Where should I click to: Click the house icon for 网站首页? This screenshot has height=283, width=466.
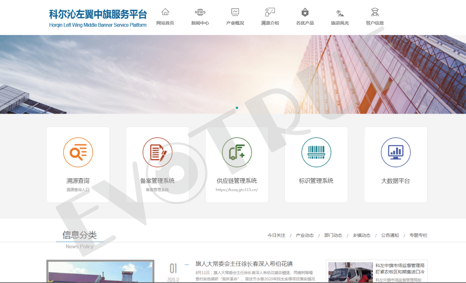[165, 12]
